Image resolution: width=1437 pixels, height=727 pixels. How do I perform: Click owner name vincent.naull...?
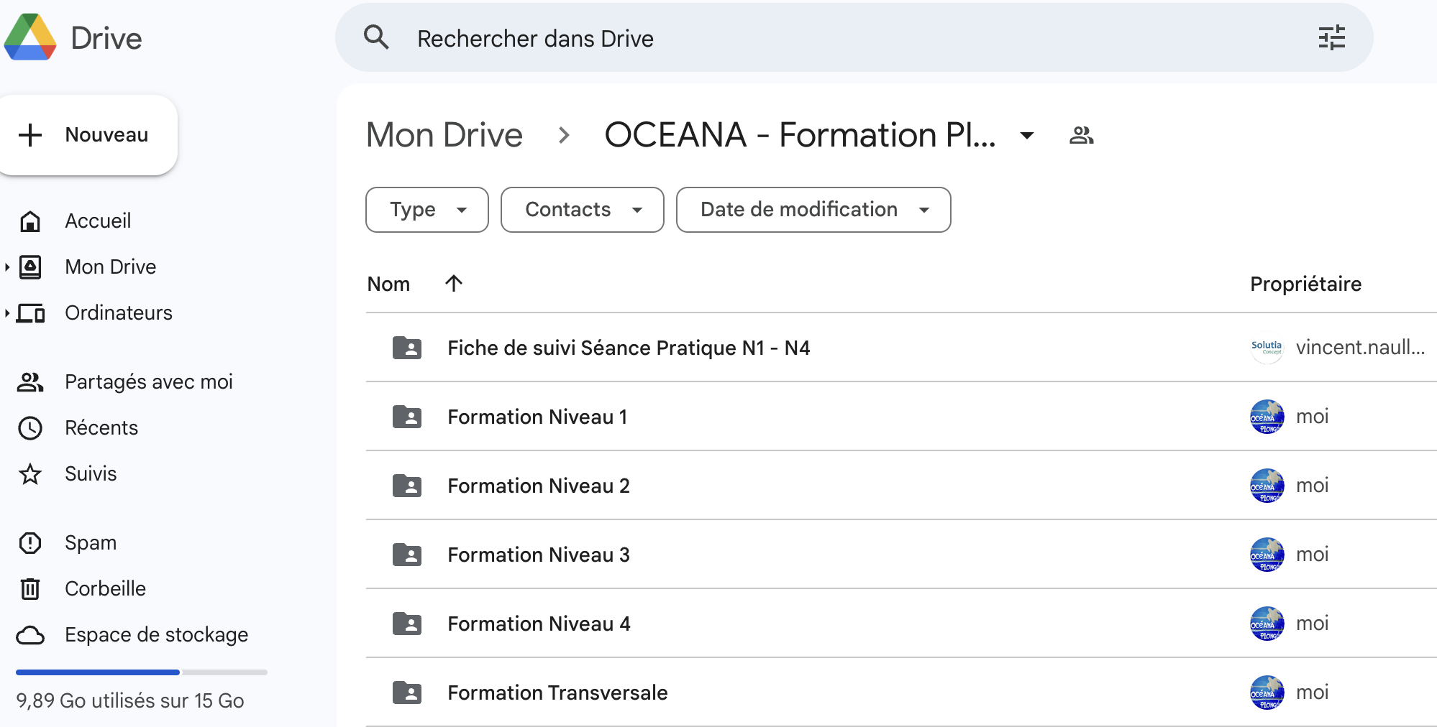tap(1360, 348)
